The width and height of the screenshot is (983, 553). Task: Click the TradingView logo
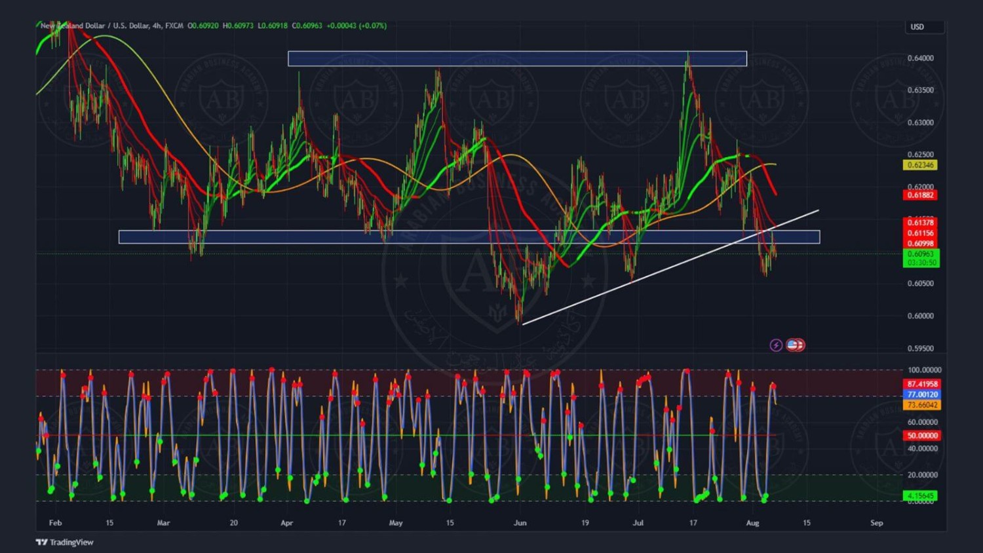click(x=64, y=542)
